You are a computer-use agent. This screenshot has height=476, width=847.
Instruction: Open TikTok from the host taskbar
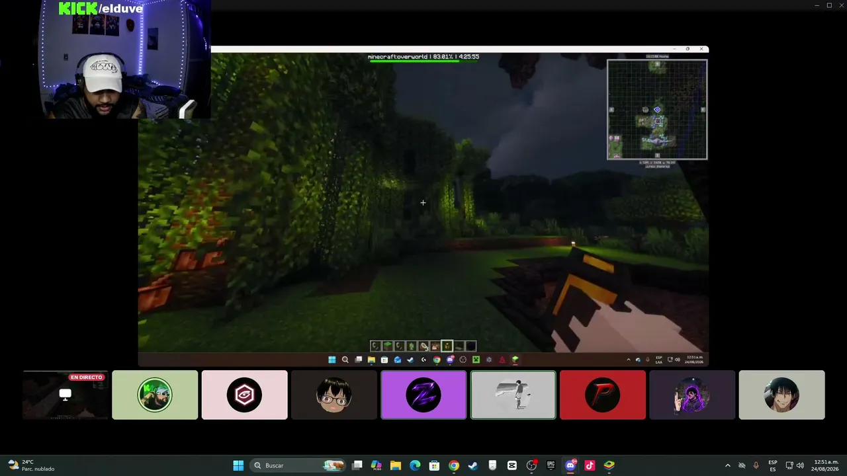point(590,465)
